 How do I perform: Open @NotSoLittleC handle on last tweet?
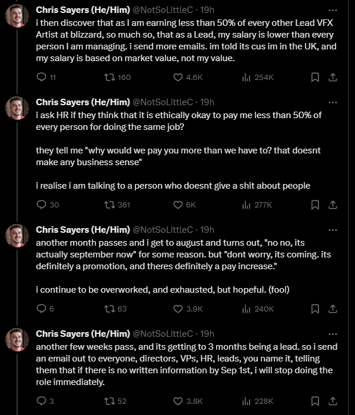coord(162,334)
